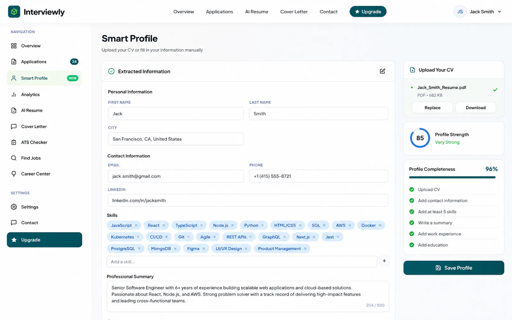Remove the GraphQL skill tag
The height and width of the screenshot is (320, 512).
284,237
